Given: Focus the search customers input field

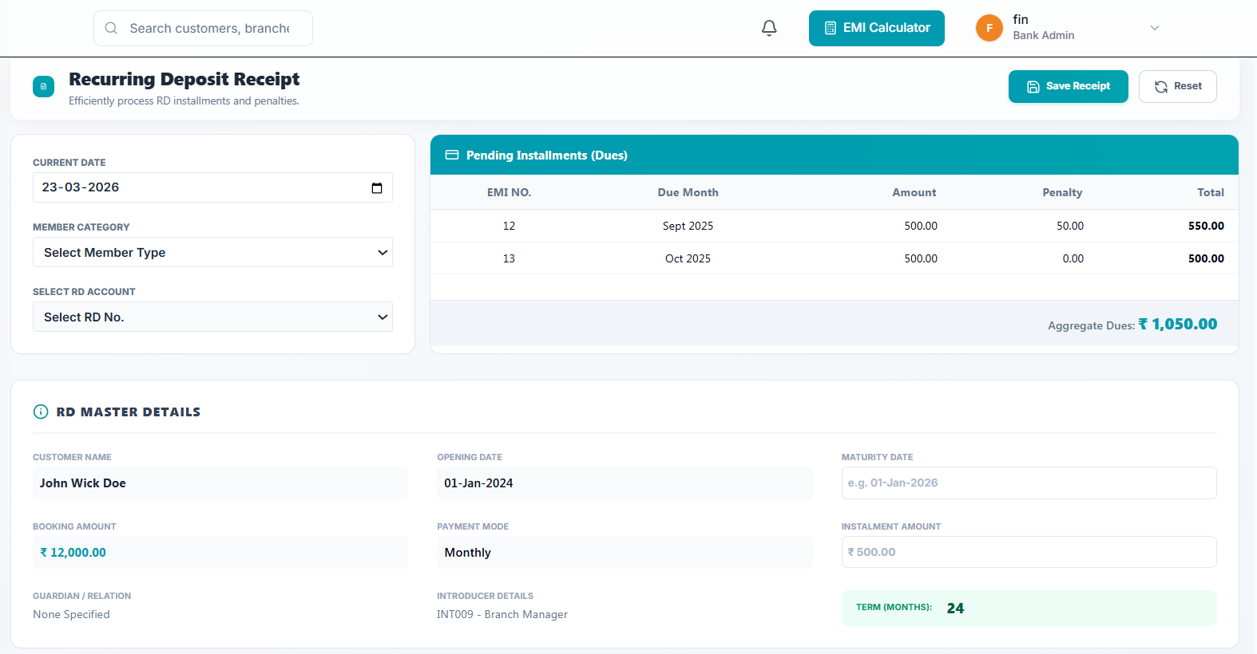Looking at the screenshot, I should [209, 28].
